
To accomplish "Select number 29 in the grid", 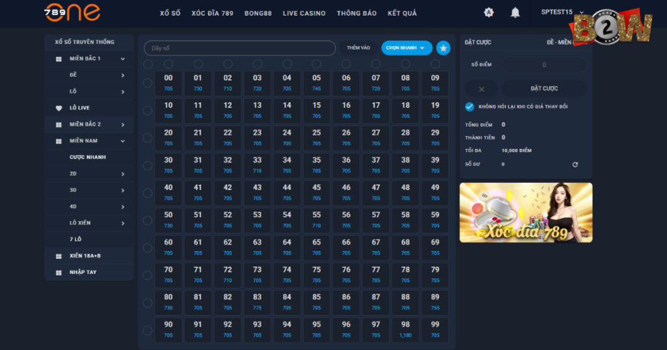I will 435,138.
